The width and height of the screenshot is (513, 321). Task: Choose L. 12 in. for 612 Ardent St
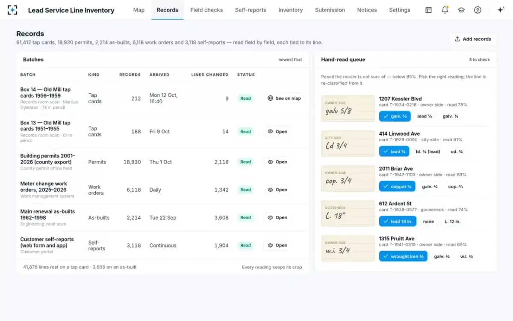coord(452,222)
